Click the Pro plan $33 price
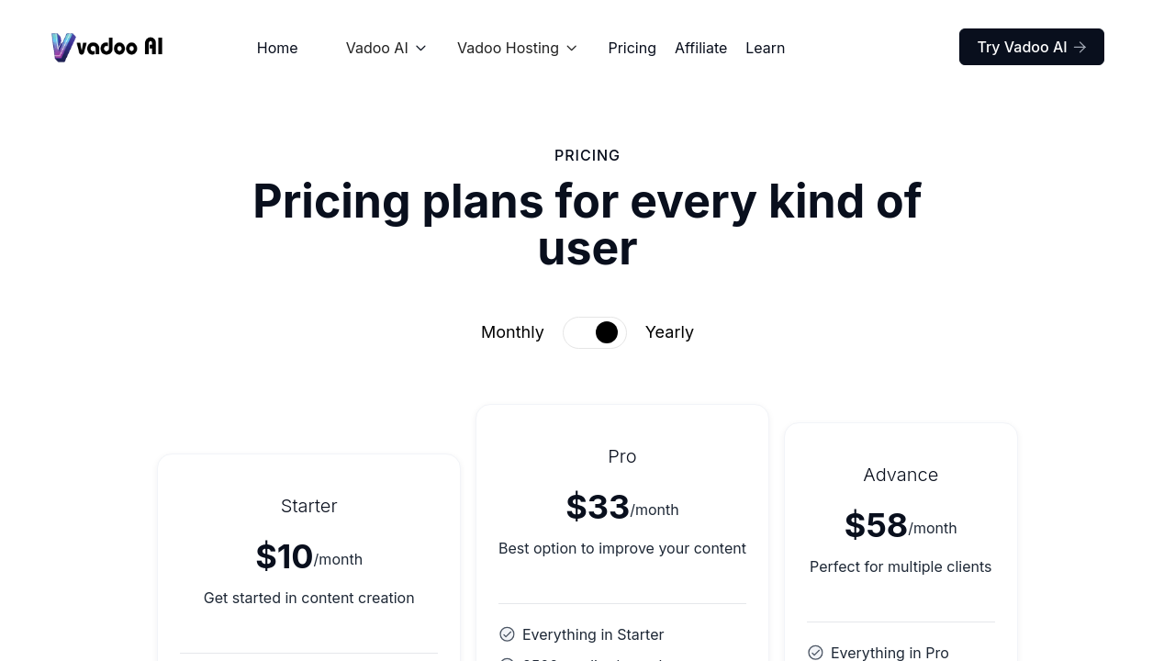1175x661 pixels. click(x=598, y=507)
